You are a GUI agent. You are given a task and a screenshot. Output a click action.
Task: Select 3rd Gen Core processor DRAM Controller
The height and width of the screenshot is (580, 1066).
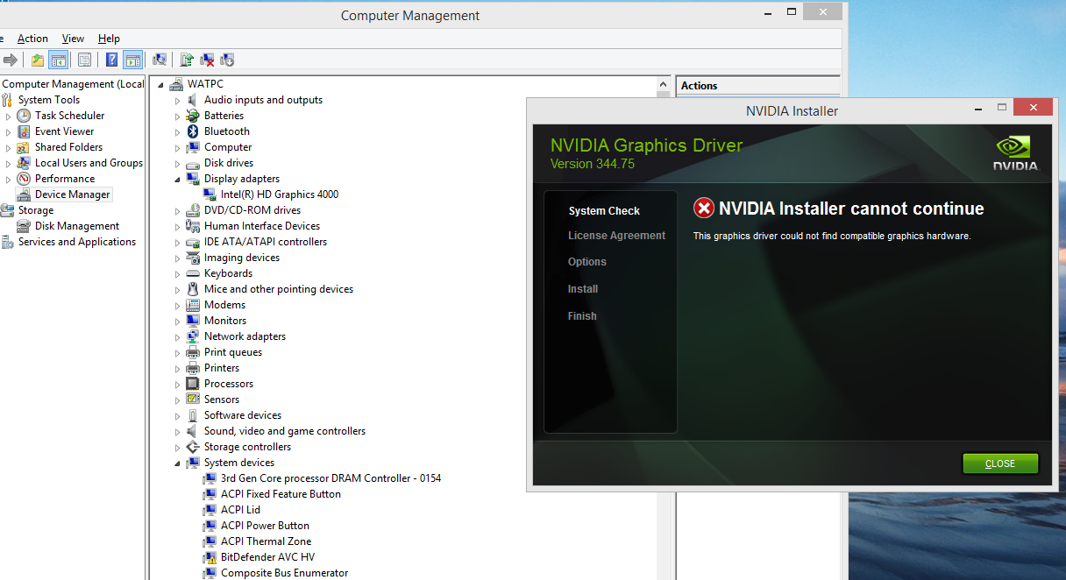pos(330,478)
